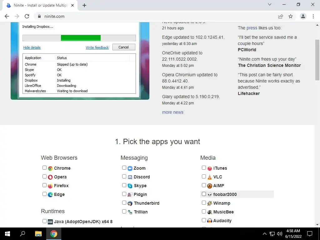Click the green installer progress bar

pos(81,38)
